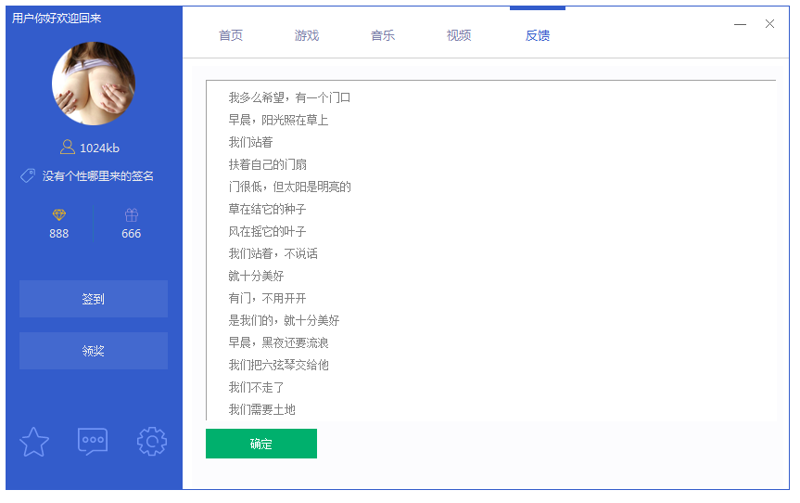Click the circular user avatar picture

click(x=94, y=84)
